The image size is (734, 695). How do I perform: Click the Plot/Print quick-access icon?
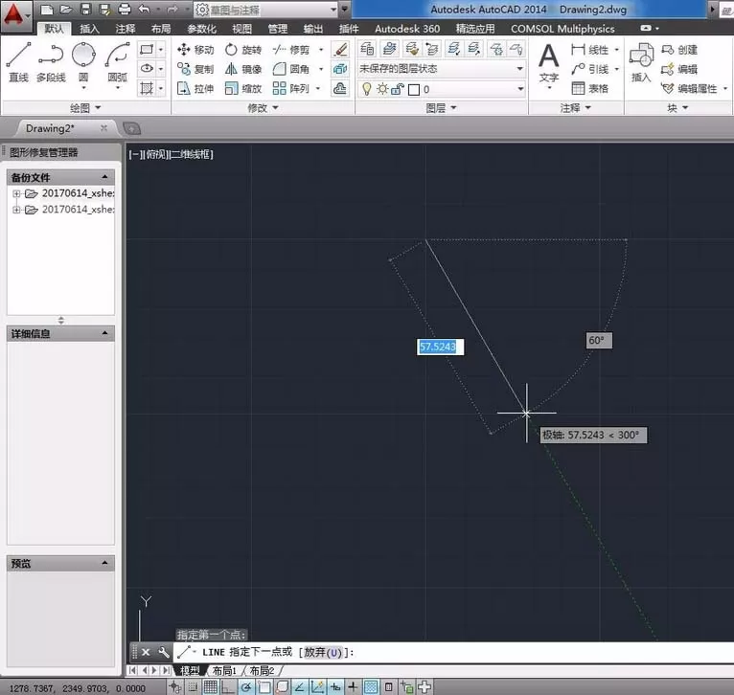[124, 10]
